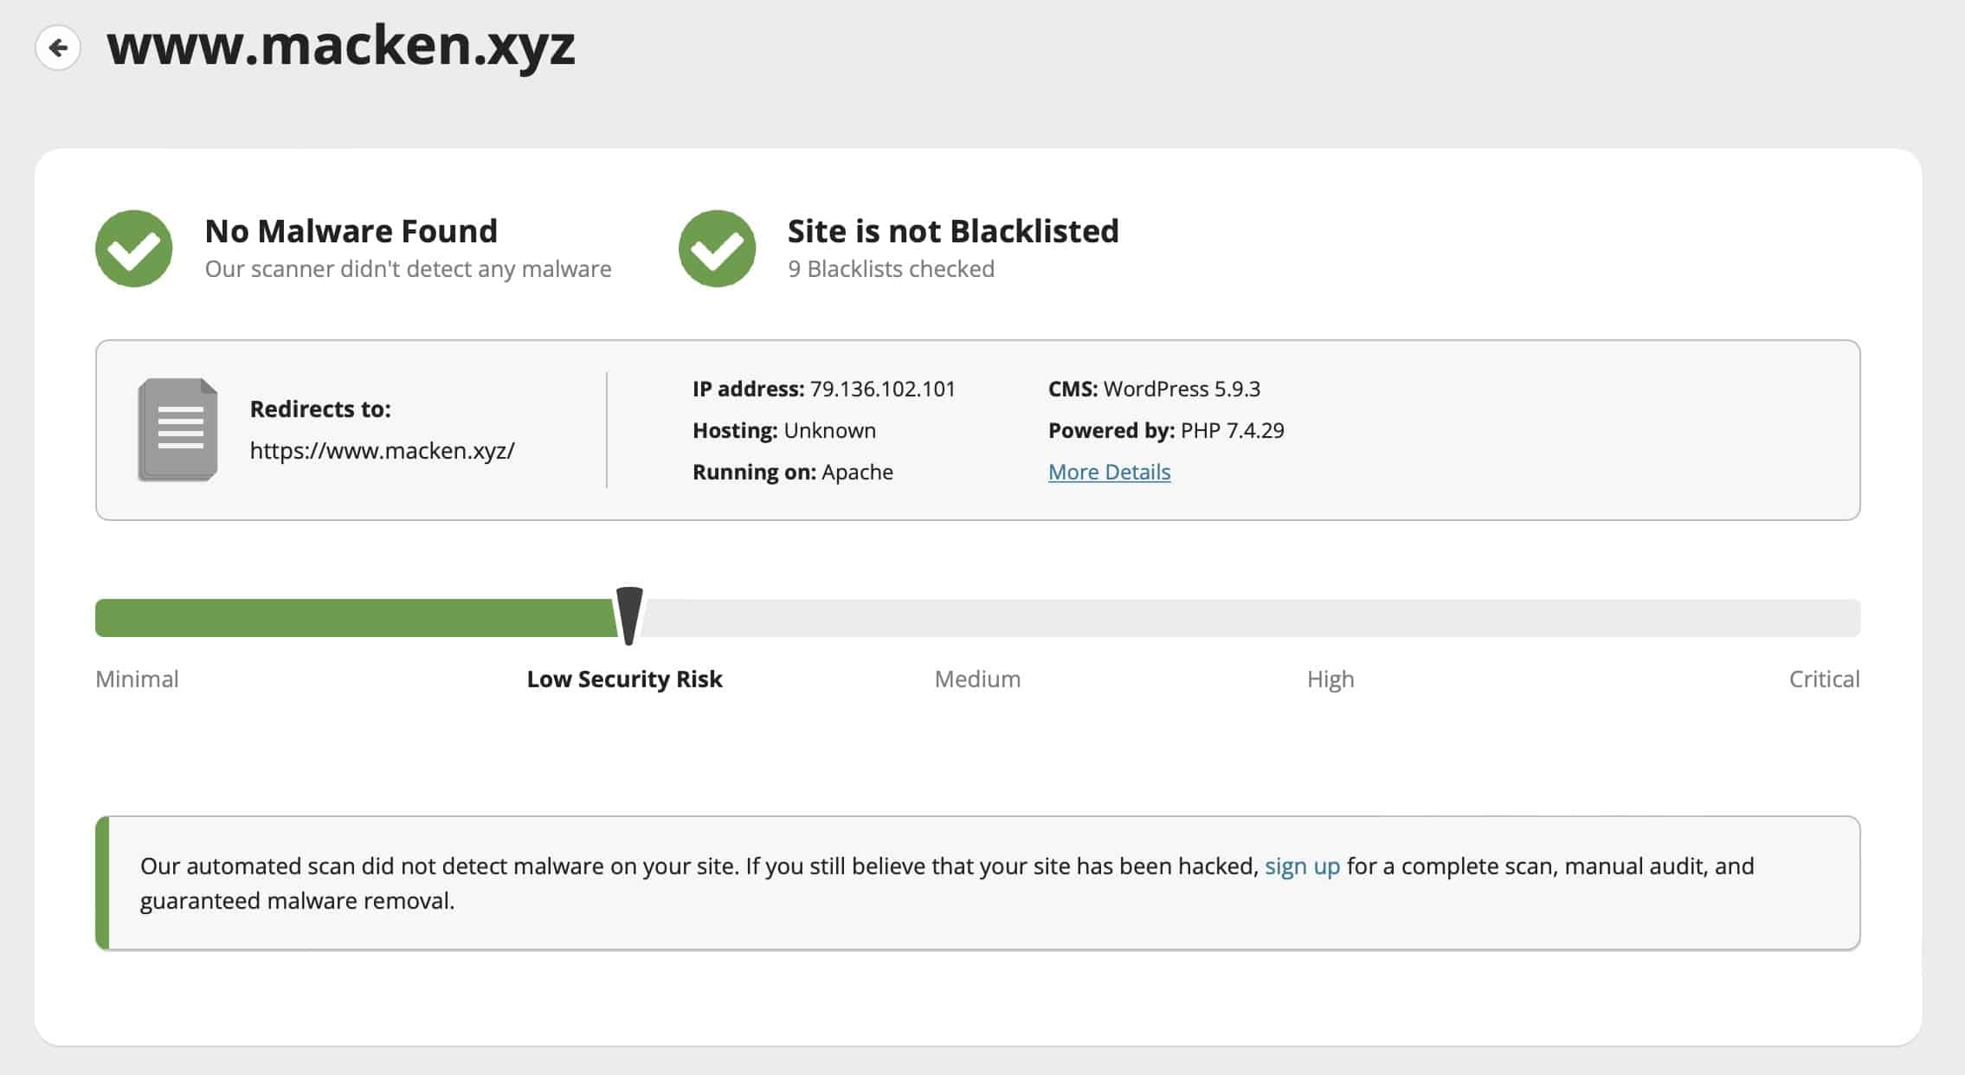
Task: Click the green portion of risk bar
Action: (355, 618)
